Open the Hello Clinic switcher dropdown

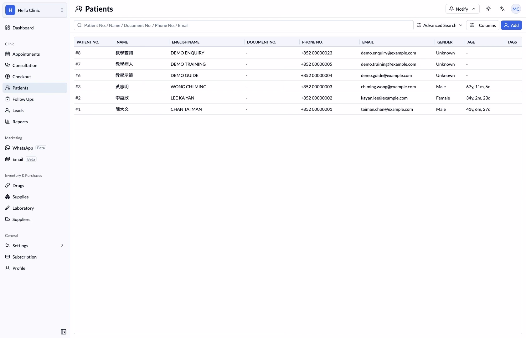[x=35, y=10]
